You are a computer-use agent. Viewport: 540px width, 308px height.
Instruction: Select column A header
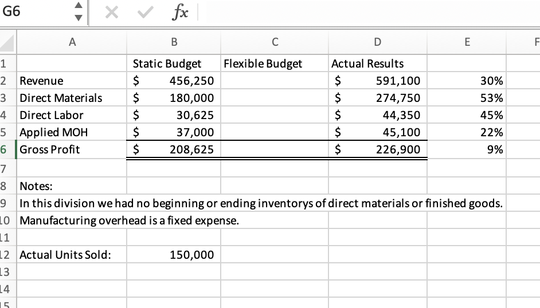coord(72,42)
